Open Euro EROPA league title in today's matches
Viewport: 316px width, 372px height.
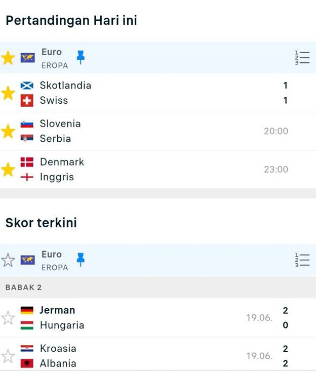(53, 58)
